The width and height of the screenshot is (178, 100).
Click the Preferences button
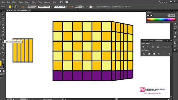click(x=118, y=7)
